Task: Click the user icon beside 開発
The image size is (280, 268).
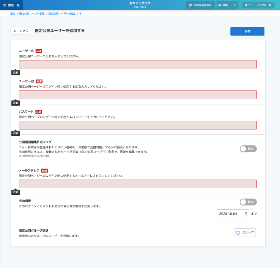Action: [220, 5]
